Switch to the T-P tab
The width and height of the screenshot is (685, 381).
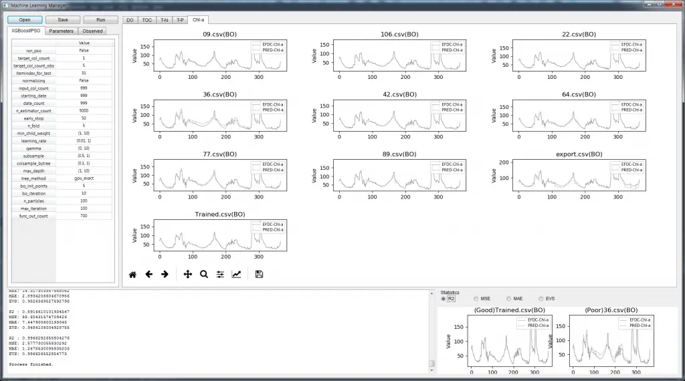180,20
